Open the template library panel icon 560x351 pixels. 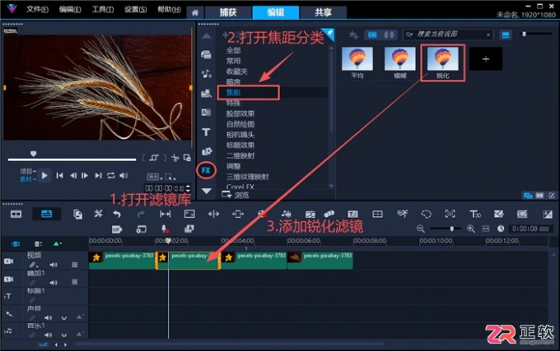tap(206, 93)
